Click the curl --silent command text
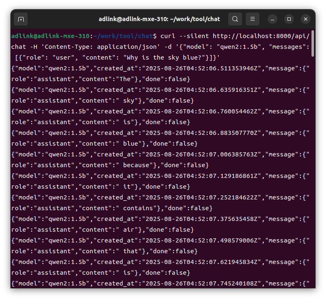The image size is (326, 300). click(185, 36)
